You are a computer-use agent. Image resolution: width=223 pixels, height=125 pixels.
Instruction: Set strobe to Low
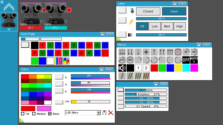coord(155,26)
